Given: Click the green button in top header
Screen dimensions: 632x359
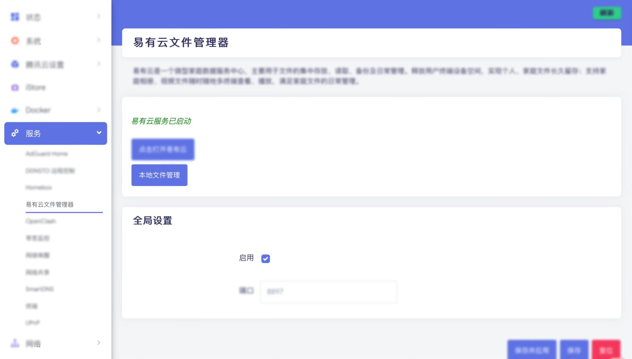Looking at the screenshot, I should click(607, 13).
